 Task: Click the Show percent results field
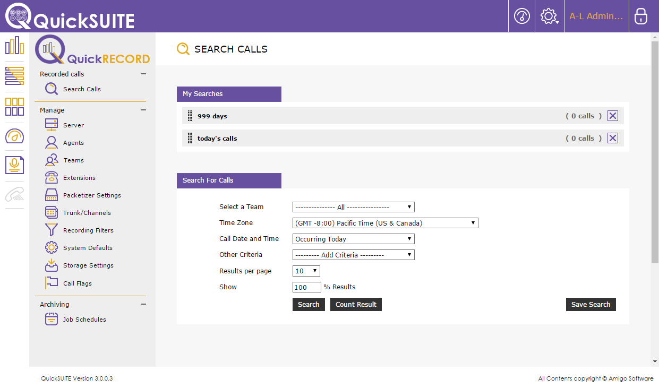[x=306, y=287]
